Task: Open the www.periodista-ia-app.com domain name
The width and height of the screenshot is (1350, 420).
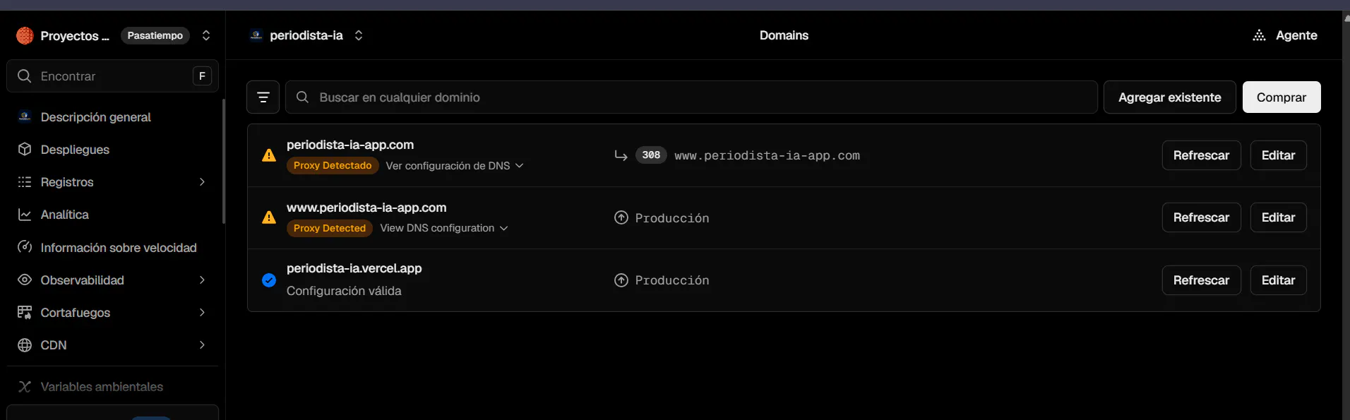Action: [x=366, y=208]
